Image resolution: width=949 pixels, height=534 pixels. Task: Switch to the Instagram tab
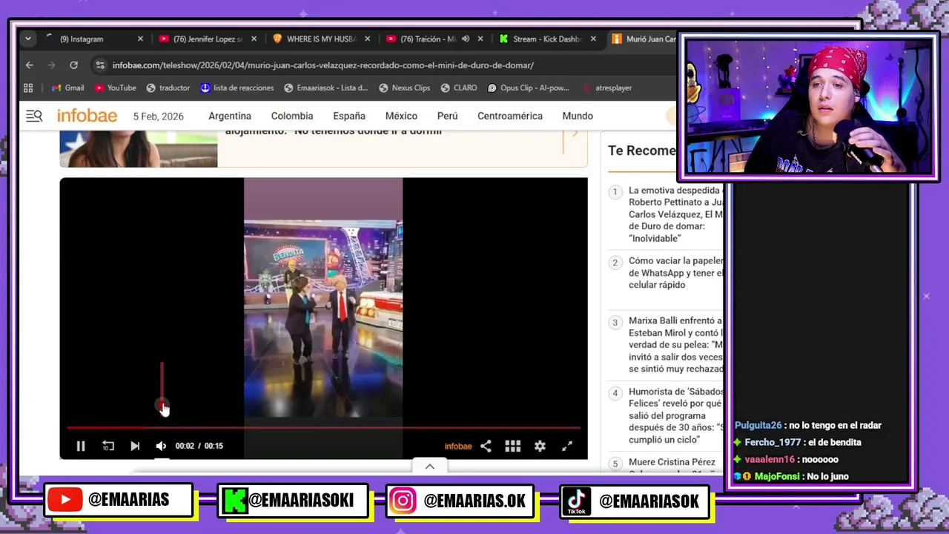coord(89,39)
